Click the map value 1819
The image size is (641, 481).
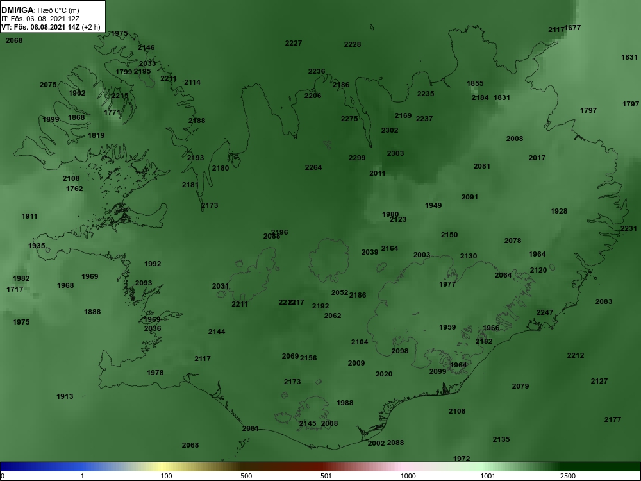[96, 135]
